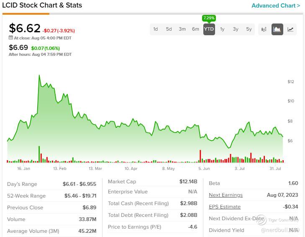The image size is (305, 237).
Task: Select the 3m time range
Action: (182, 29)
